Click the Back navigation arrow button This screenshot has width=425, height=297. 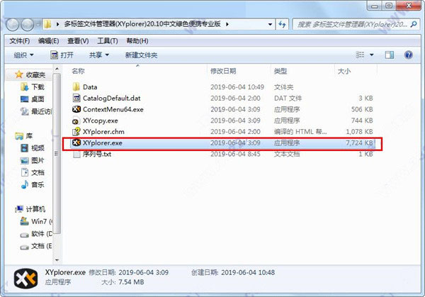13,25
